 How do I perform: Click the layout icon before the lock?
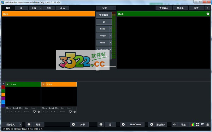coord(202,125)
